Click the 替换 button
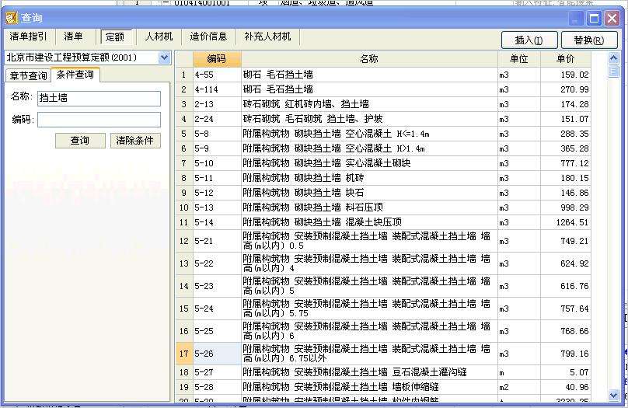 (593, 40)
